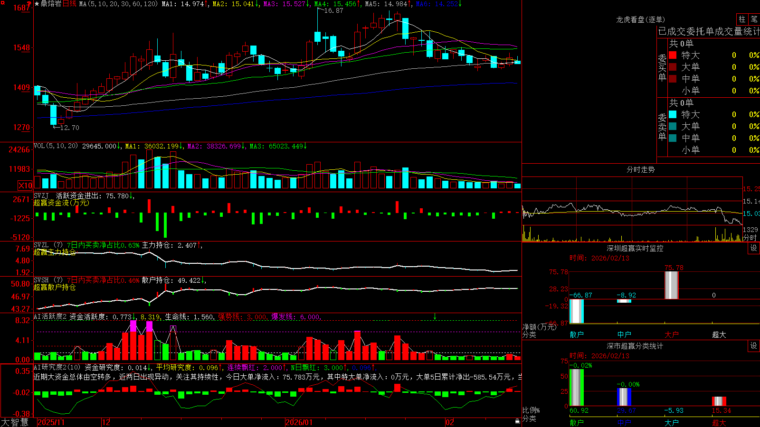This screenshot has width=760, height=427.
Task: Switch to the 笔 display mode
Action: click(754, 19)
